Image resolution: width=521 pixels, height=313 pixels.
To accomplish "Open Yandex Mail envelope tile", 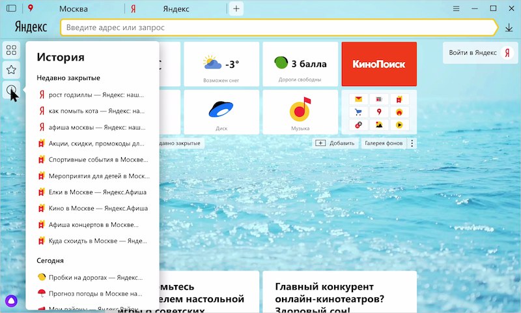I will tap(359, 99).
